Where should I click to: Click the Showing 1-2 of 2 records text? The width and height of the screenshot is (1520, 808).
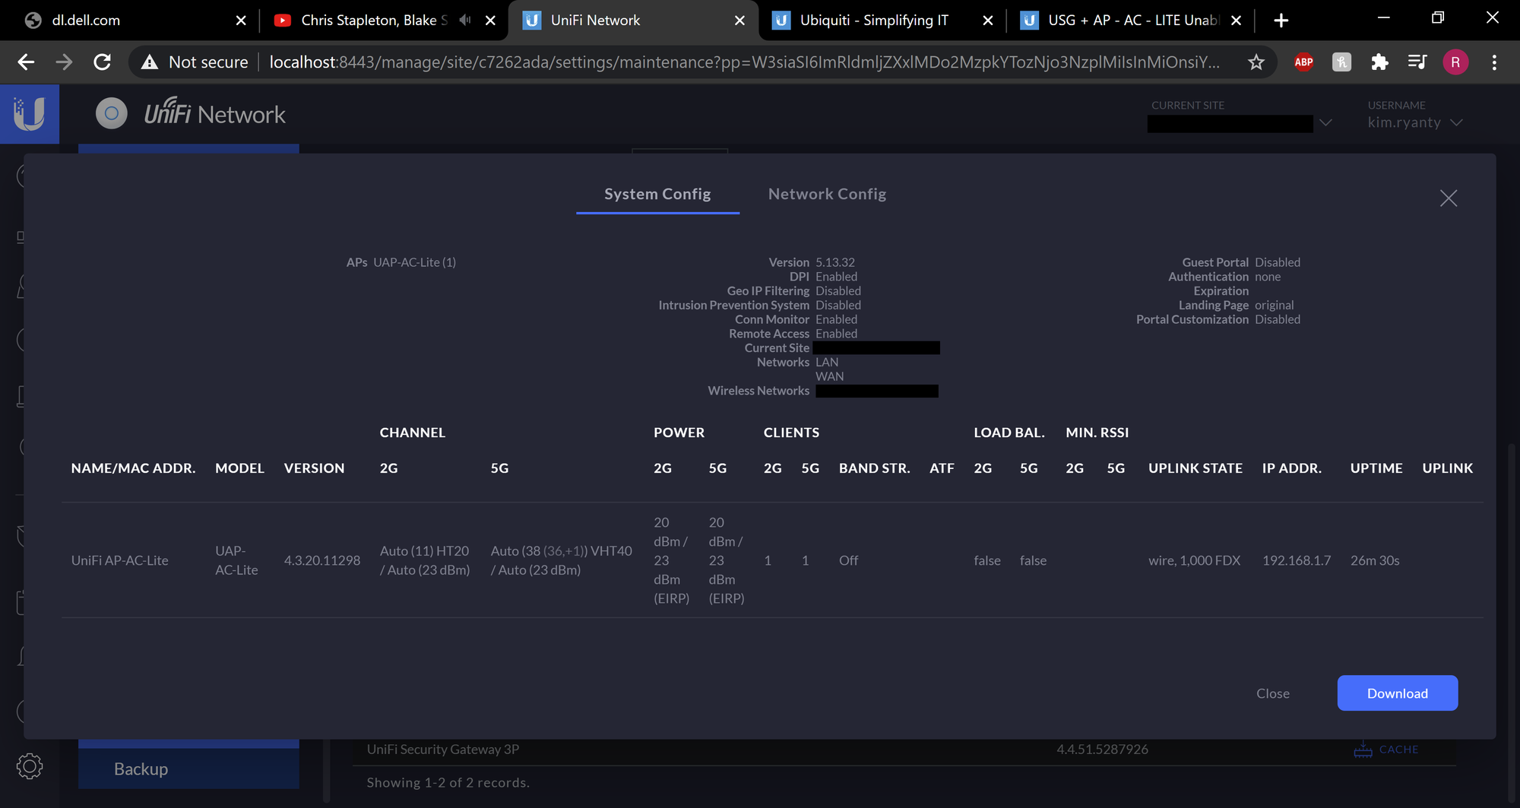pos(448,783)
